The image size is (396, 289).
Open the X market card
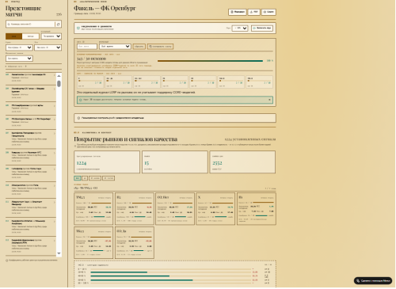pos(215,209)
